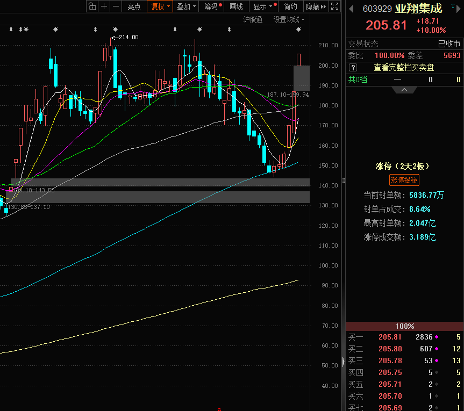Expand the 隐藏 hidden tools arrows
The width and height of the screenshot is (464, 411).
click(316, 6)
